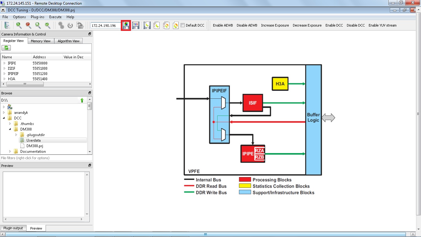Image resolution: width=421 pixels, height=237 pixels.
Task: Switch to the Algorithm View tab
Action: (x=68, y=41)
